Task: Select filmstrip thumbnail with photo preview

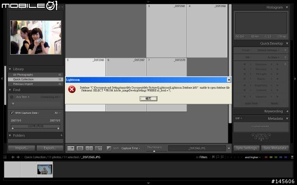Action: [45, 169]
